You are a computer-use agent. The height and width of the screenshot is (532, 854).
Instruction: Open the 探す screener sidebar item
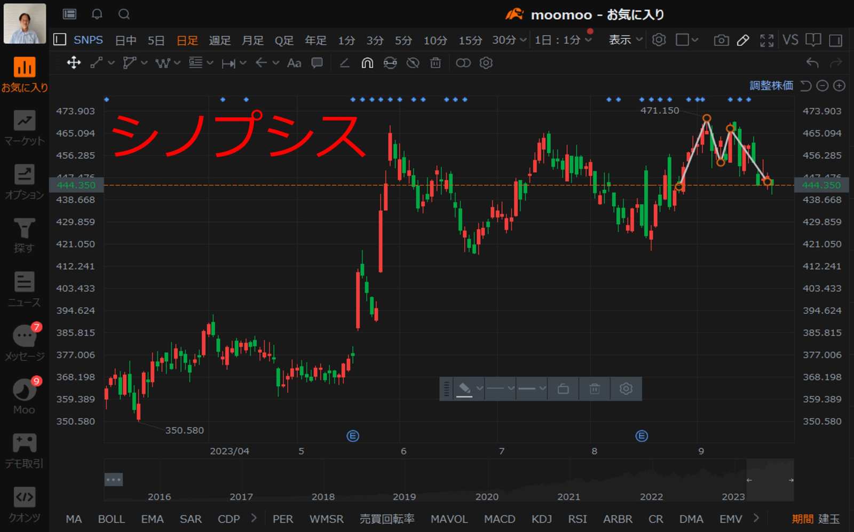pyautogui.click(x=25, y=235)
